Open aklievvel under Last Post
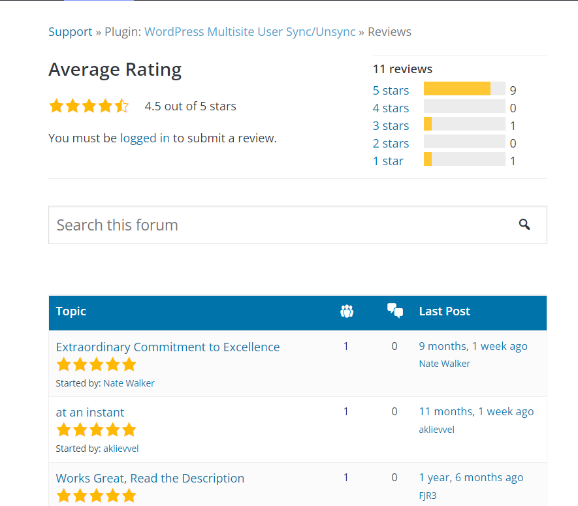 point(436,430)
